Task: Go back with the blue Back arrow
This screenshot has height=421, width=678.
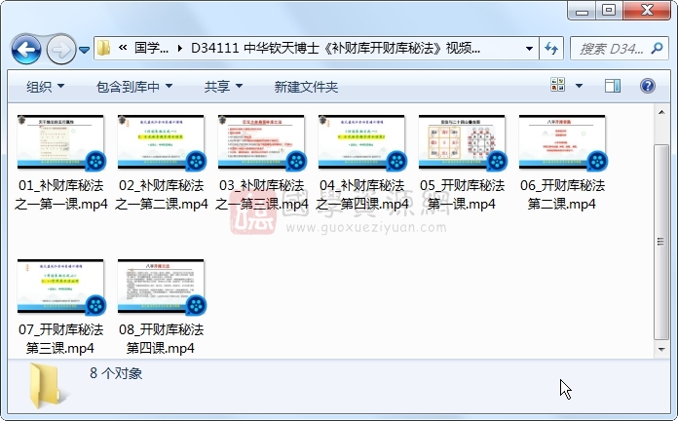Action: (x=27, y=50)
